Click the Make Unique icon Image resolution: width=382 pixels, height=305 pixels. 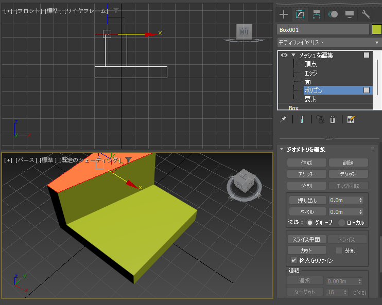click(x=320, y=119)
